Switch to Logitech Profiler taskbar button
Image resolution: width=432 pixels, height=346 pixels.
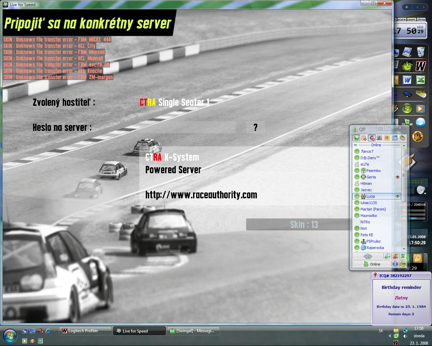point(85,331)
